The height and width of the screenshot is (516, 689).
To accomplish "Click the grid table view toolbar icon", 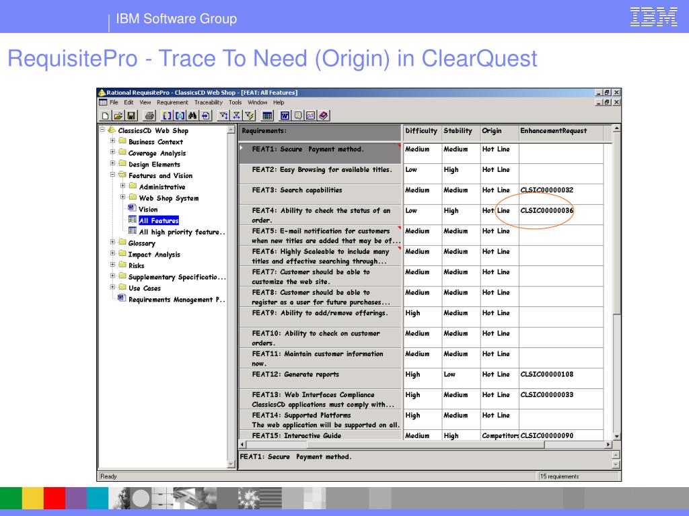I will [266, 116].
